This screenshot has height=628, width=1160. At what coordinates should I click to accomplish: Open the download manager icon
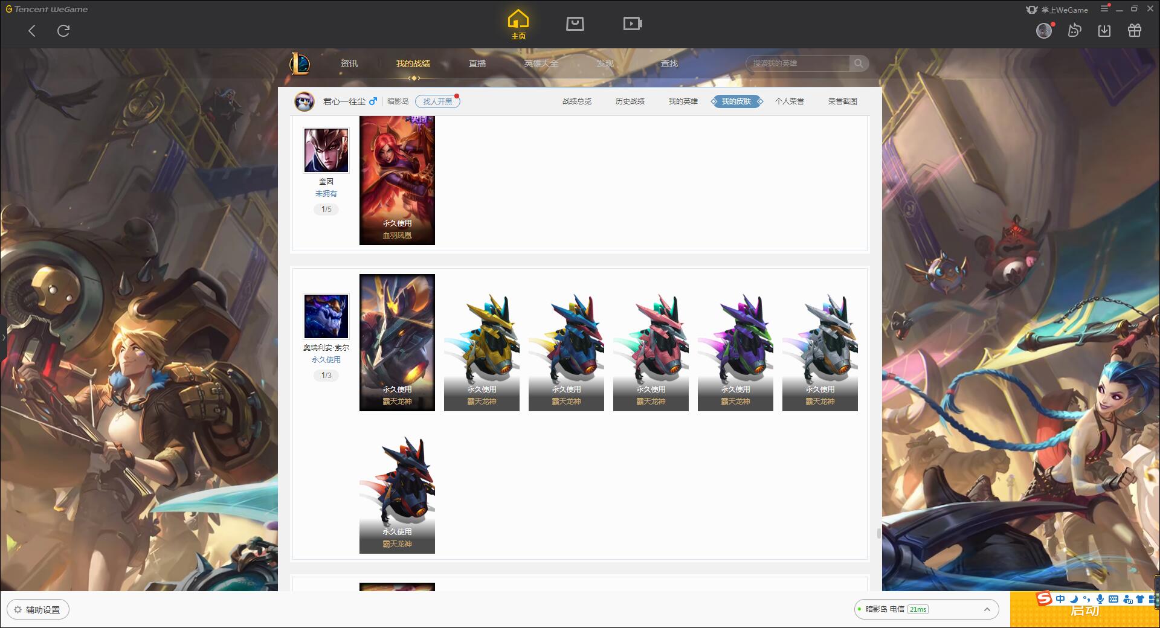tap(1104, 30)
